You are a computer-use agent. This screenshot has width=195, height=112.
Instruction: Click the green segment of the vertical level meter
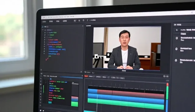167,93
